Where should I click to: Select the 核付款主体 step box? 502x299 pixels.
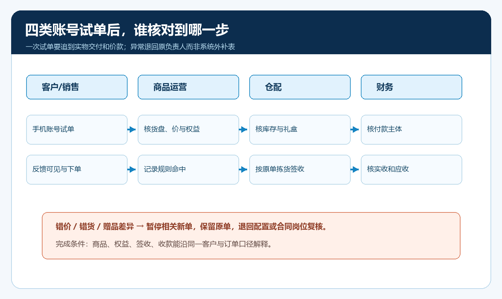[x=411, y=130]
